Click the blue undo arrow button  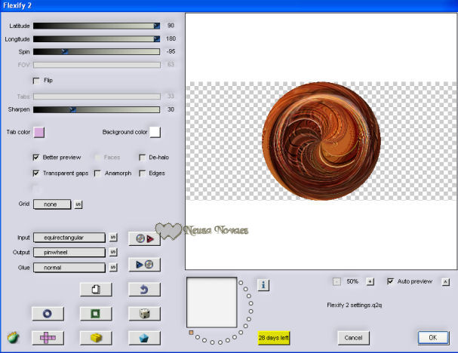tap(144, 290)
